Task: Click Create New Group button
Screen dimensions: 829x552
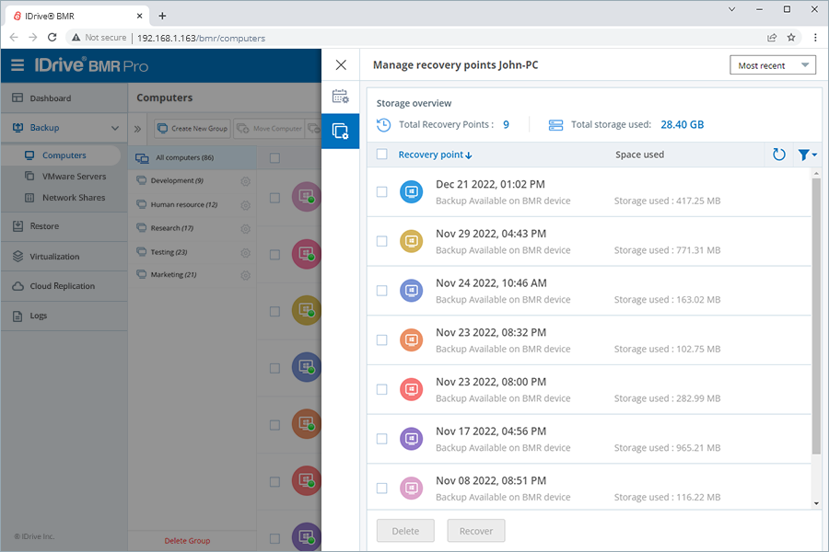Action: 193,129
